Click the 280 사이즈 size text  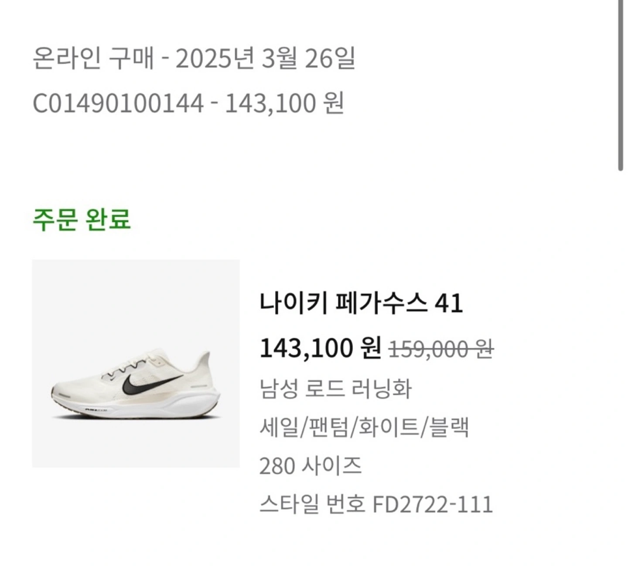coord(311,466)
